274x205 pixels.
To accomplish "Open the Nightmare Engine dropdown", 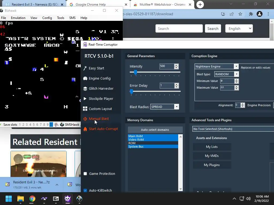I will 236,66.
